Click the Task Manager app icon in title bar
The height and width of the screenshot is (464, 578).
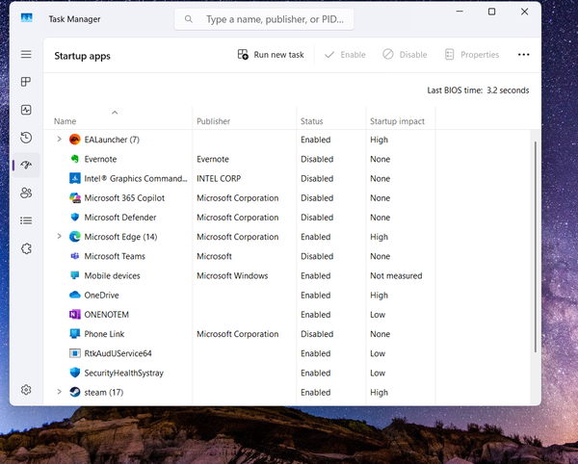point(27,17)
